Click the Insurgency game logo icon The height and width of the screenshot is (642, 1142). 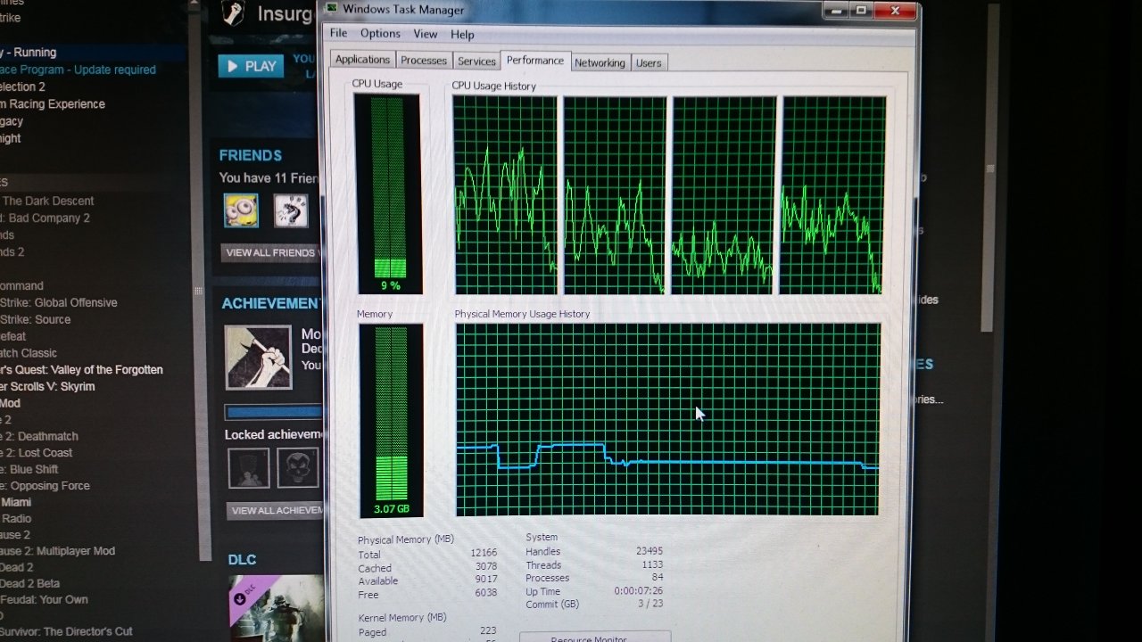pyautogui.click(x=233, y=13)
